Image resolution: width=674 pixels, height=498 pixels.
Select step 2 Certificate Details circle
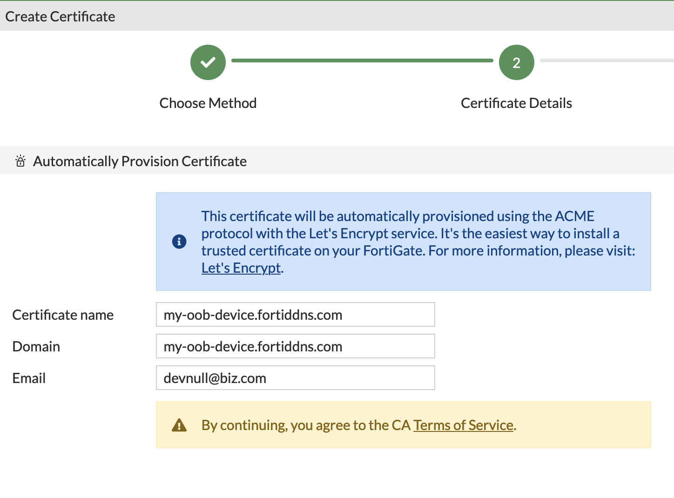click(517, 62)
